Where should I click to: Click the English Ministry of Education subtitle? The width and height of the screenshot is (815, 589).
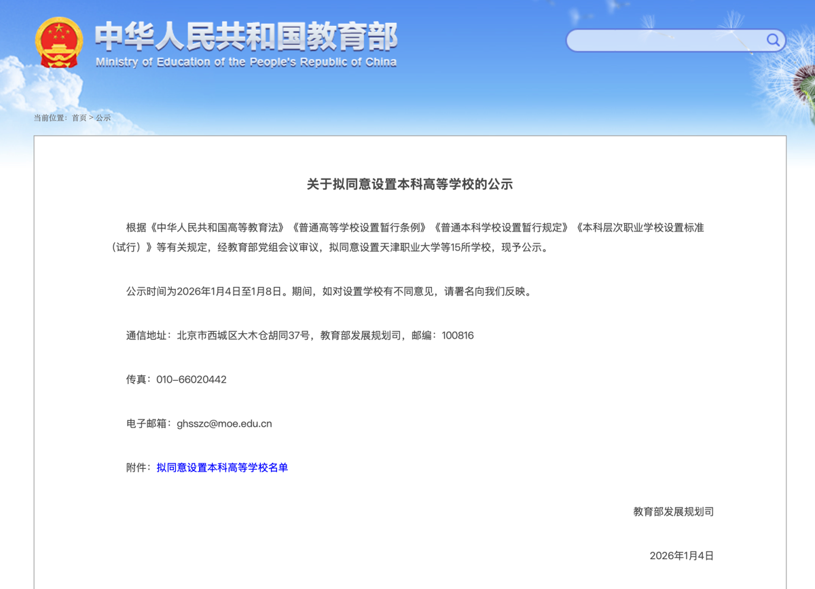[246, 62]
